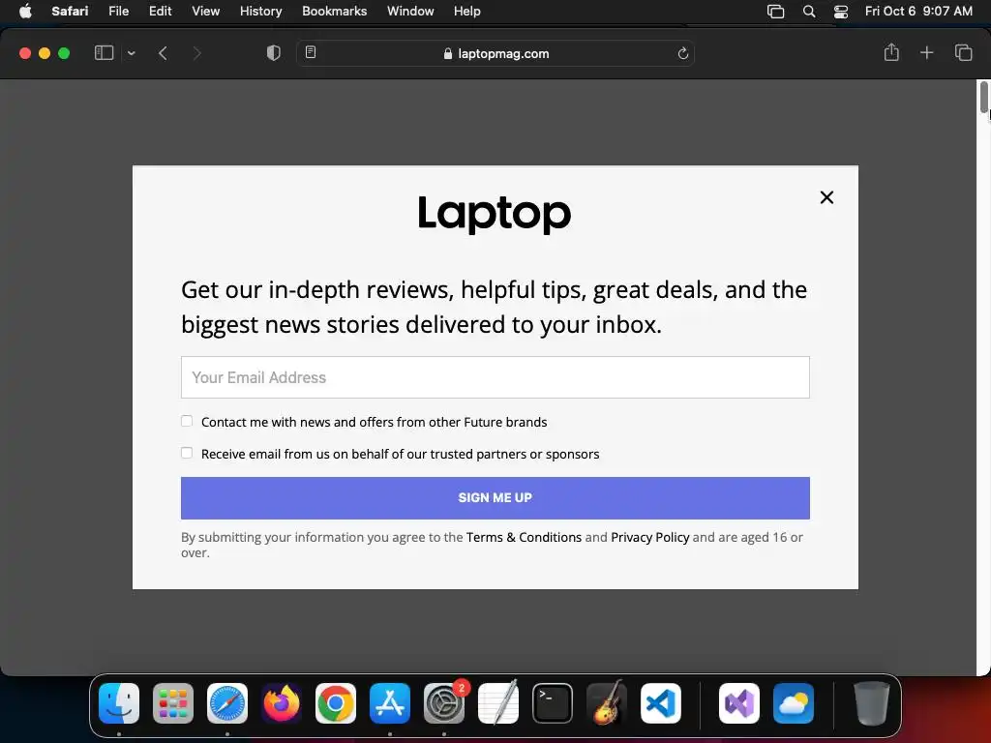Open the privacy report shield icon
Viewport: 991px width, 743px height.
tap(273, 53)
